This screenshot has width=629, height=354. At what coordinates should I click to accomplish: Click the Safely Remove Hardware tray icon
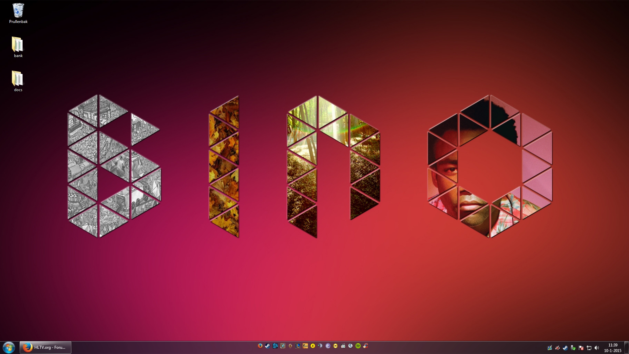point(573,348)
